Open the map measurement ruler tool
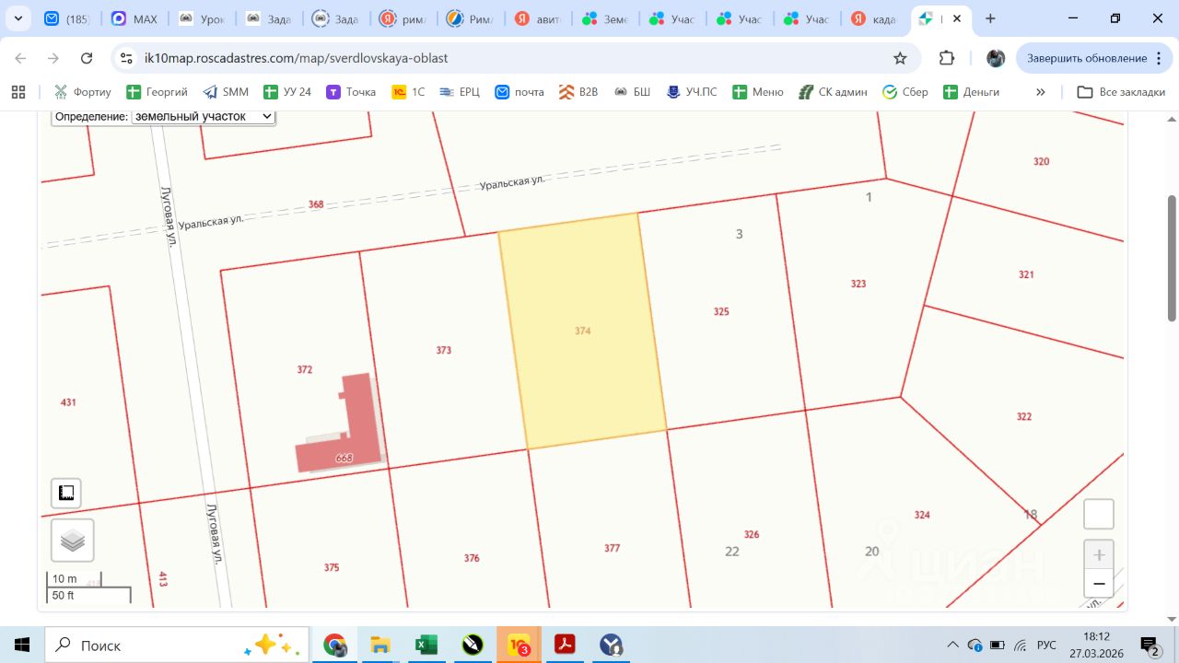Screen dimensions: 1179x663 tap(66, 494)
